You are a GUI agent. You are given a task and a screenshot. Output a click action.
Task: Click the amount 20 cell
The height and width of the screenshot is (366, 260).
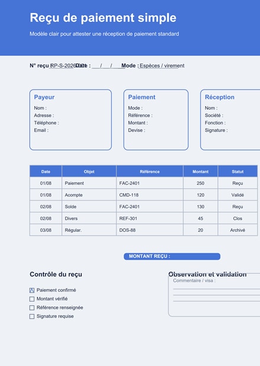pos(200,230)
